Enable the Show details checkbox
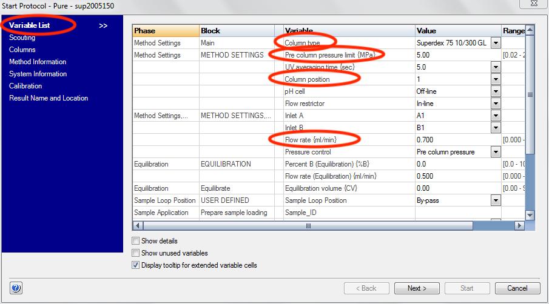Viewport: 549px width, 304px height. [135, 241]
